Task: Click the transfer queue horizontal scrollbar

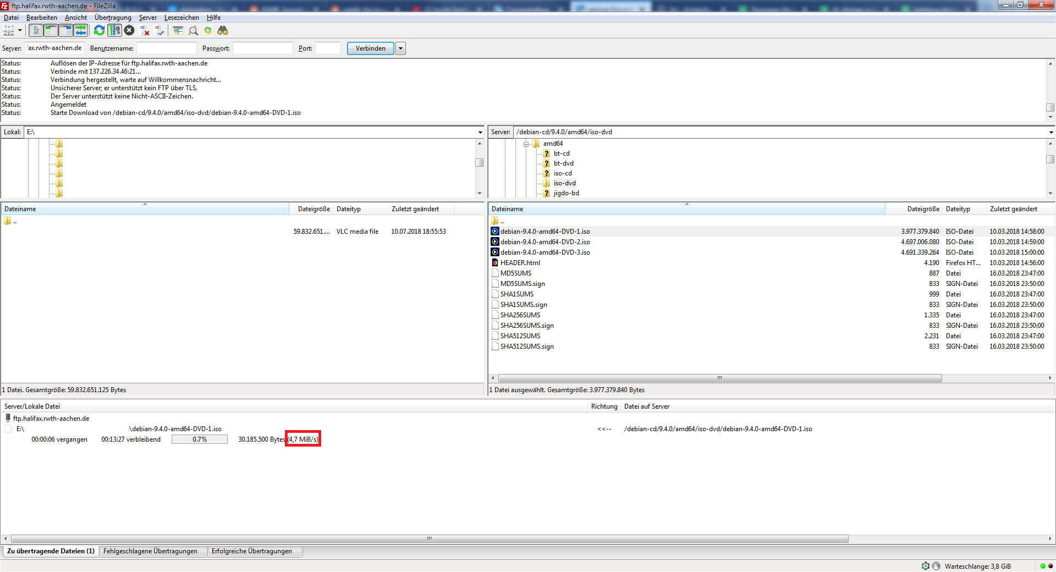Action: point(430,539)
